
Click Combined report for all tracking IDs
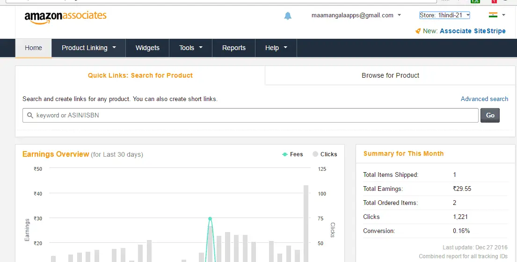pos(463,256)
